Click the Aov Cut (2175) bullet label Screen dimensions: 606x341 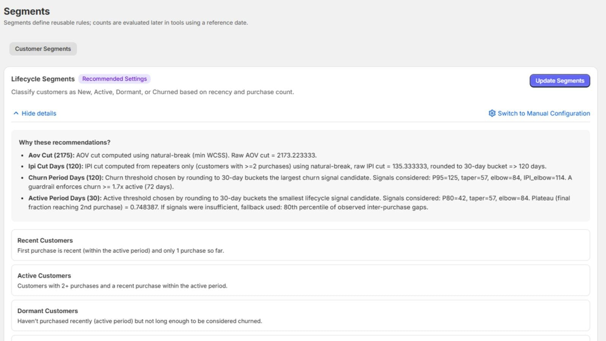click(x=51, y=155)
